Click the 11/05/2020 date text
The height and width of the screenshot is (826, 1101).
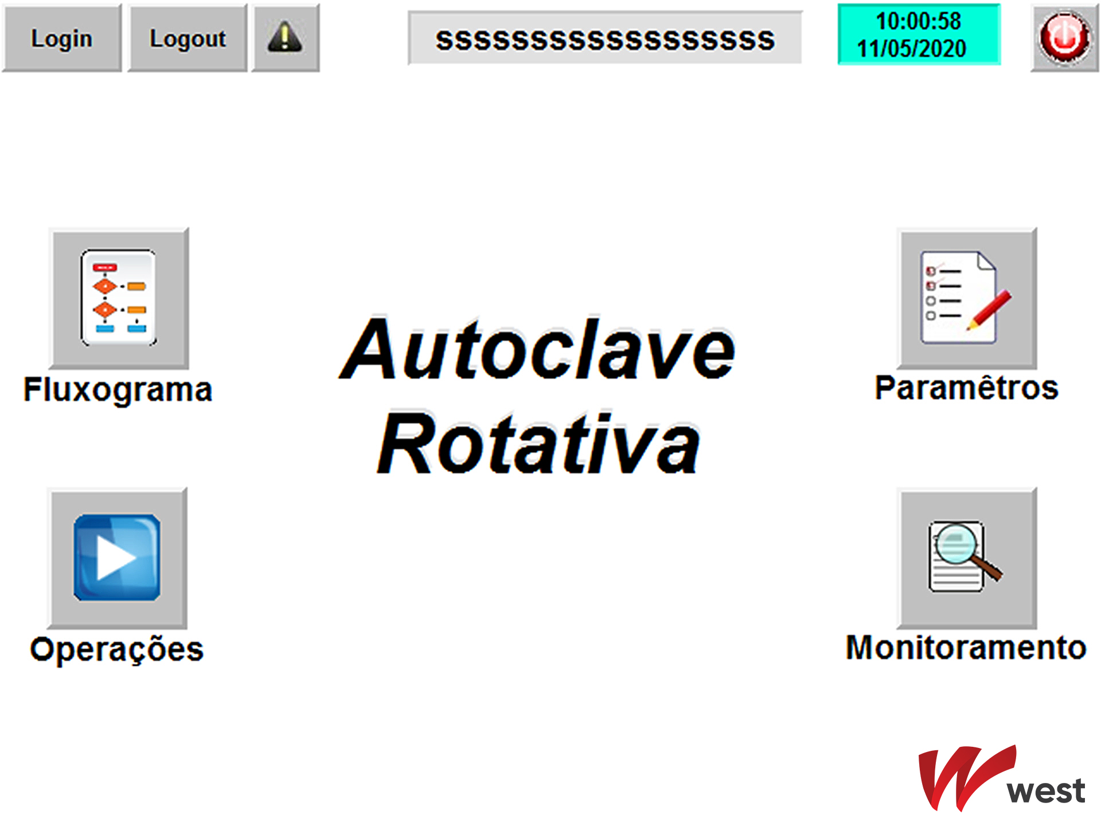(912, 49)
